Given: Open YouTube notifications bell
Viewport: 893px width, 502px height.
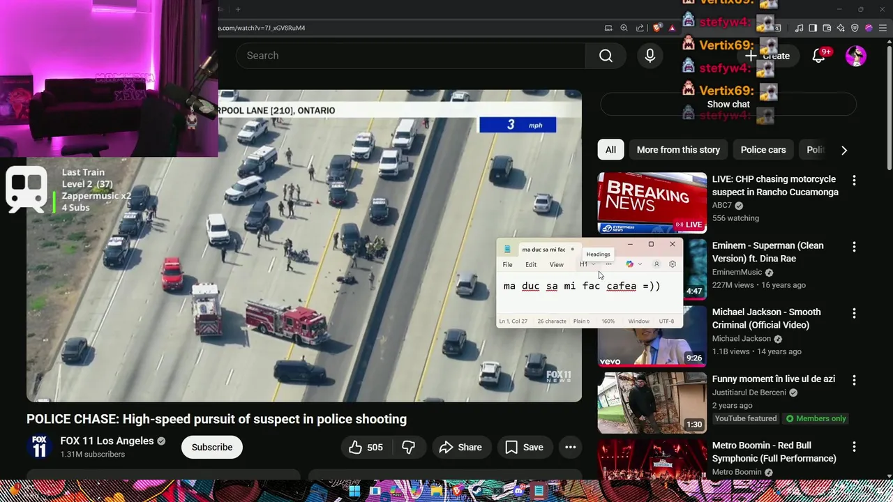Looking at the screenshot, I should (x=819, y=56).
